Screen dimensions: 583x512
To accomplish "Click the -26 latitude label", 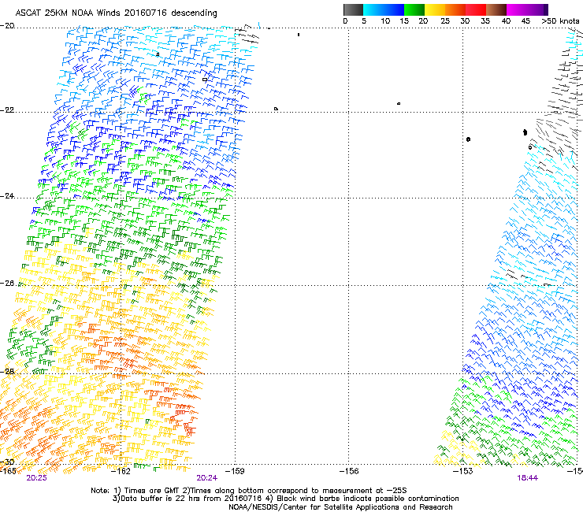I will click(7, 284).
